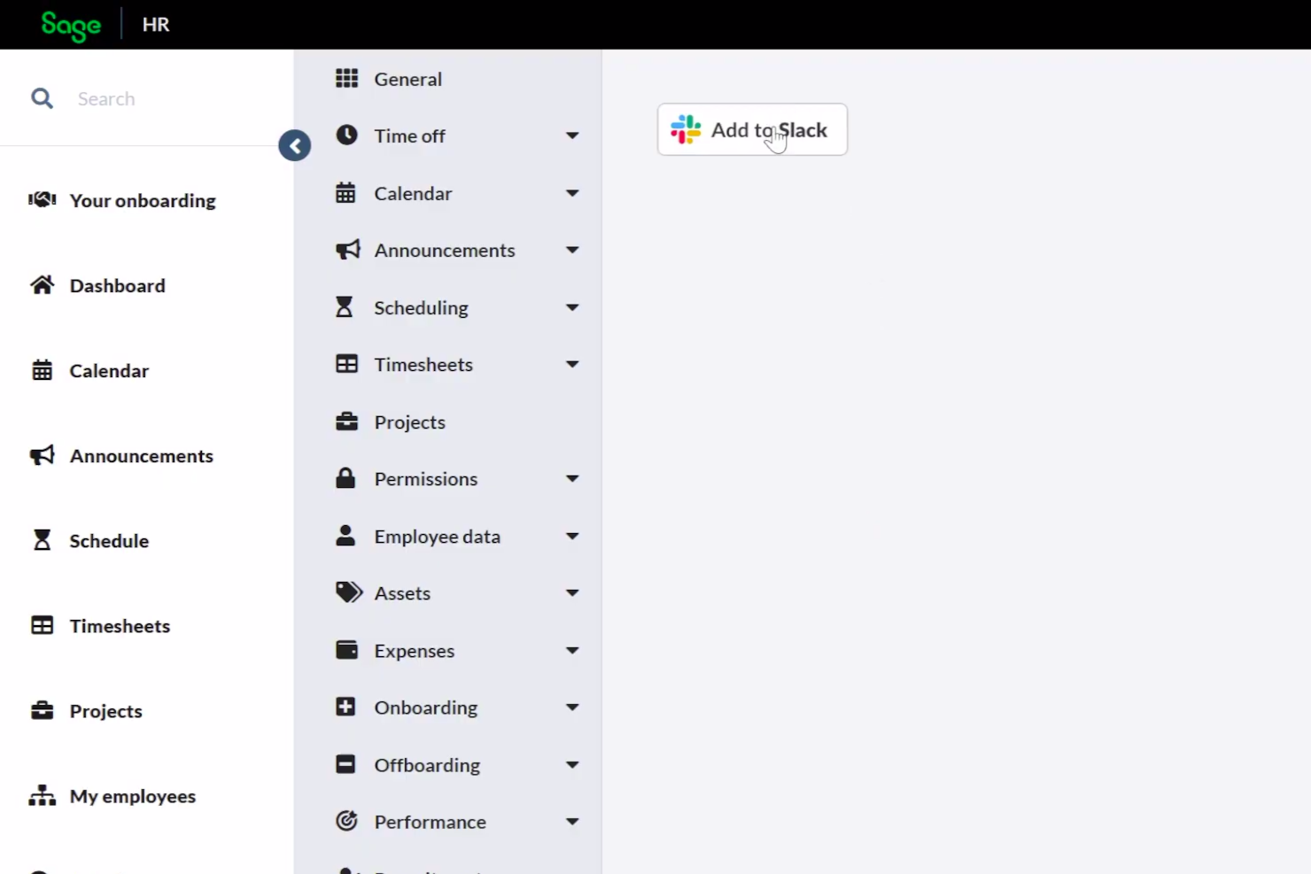Image resolution: width=1311 pixels, height=874 pixels.
Task: Click the padlock icon beside Permissions
Action: tap(345, 479)
